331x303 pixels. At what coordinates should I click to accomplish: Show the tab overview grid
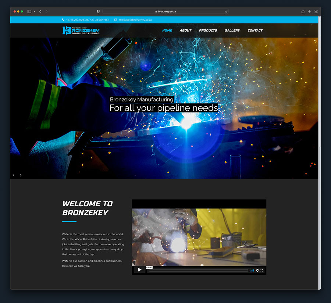coord(316,11)
